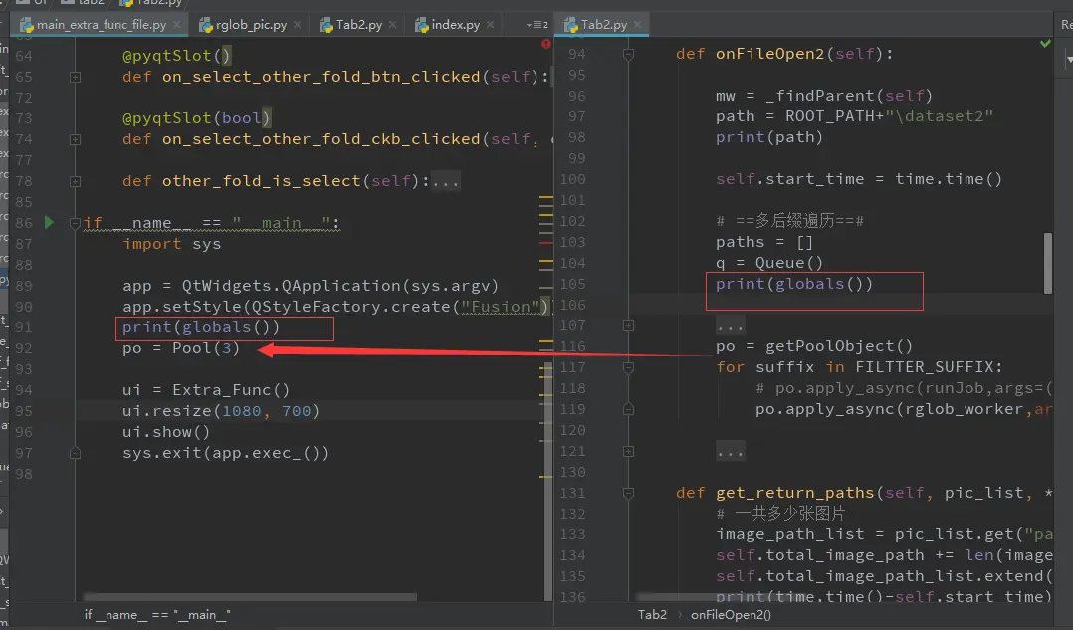Switch to index.py tab
Image resolution: width=1073 pixels, height=630 pixels.
[455, 25]
